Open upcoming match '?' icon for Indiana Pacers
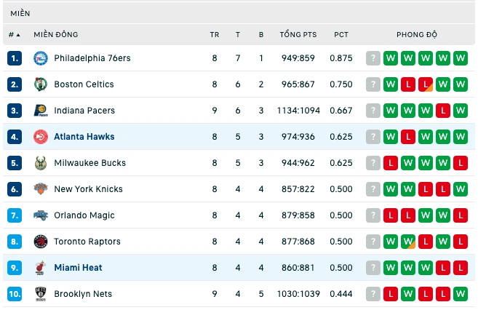478x310 pixels. coord(373,111)
